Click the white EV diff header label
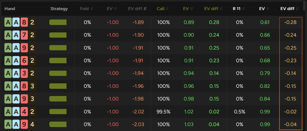 287,9
